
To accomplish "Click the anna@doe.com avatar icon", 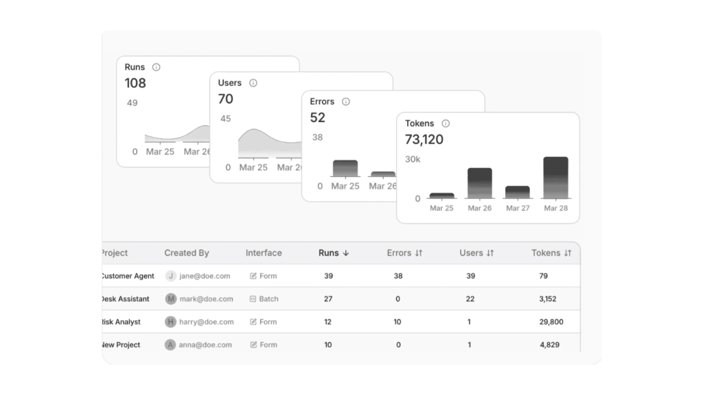I will coord(171,345).
